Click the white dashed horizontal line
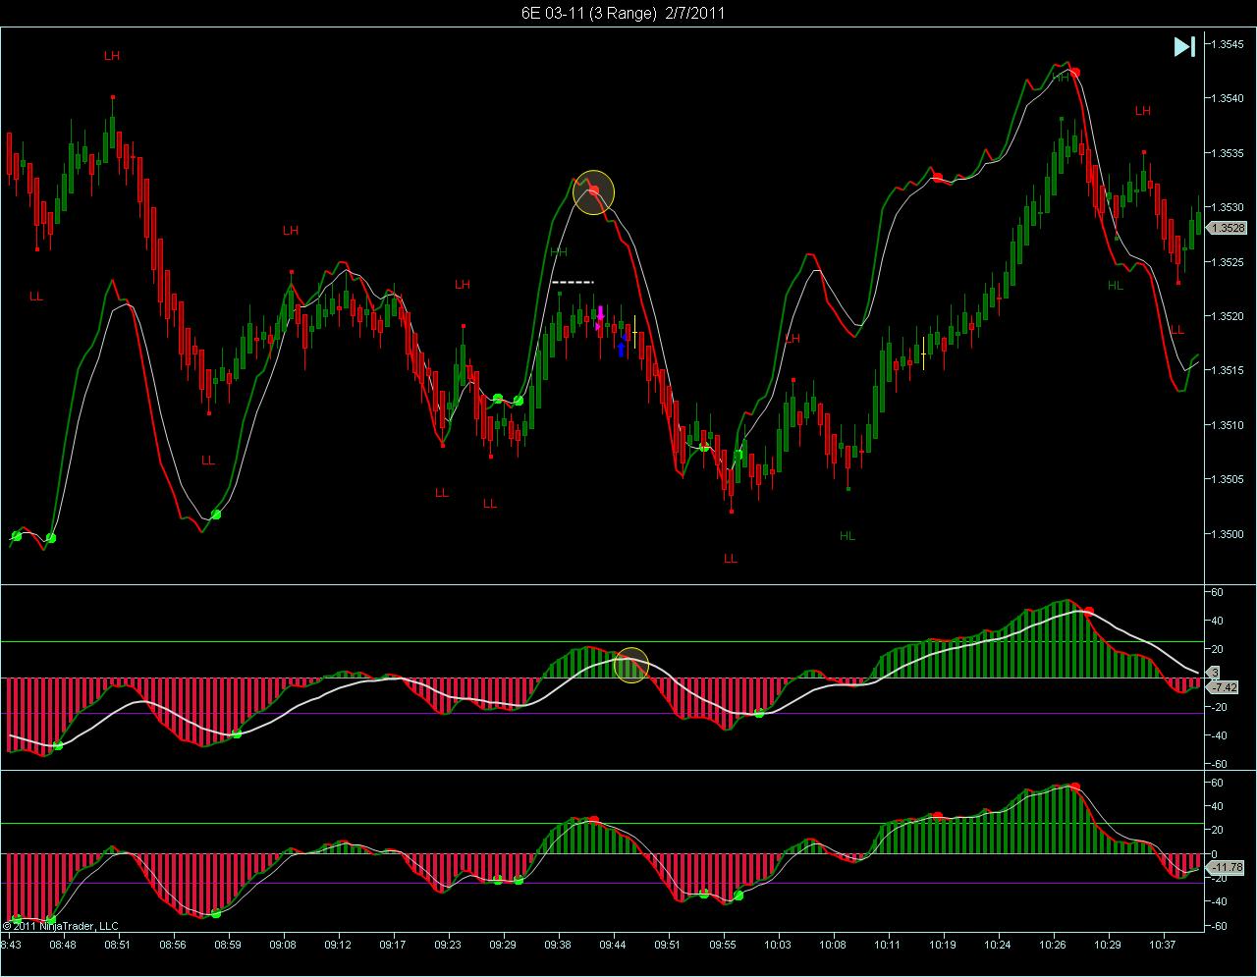The image size is (1257, 977). tap(574, 283)
